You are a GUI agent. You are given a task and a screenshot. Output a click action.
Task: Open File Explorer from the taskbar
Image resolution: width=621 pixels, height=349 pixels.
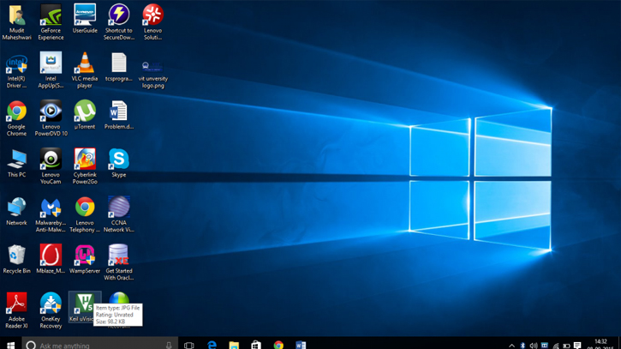(x=234, y=345)
